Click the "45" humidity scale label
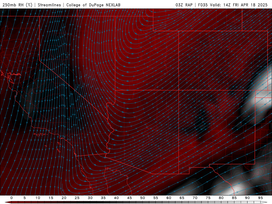 [130, 198]
